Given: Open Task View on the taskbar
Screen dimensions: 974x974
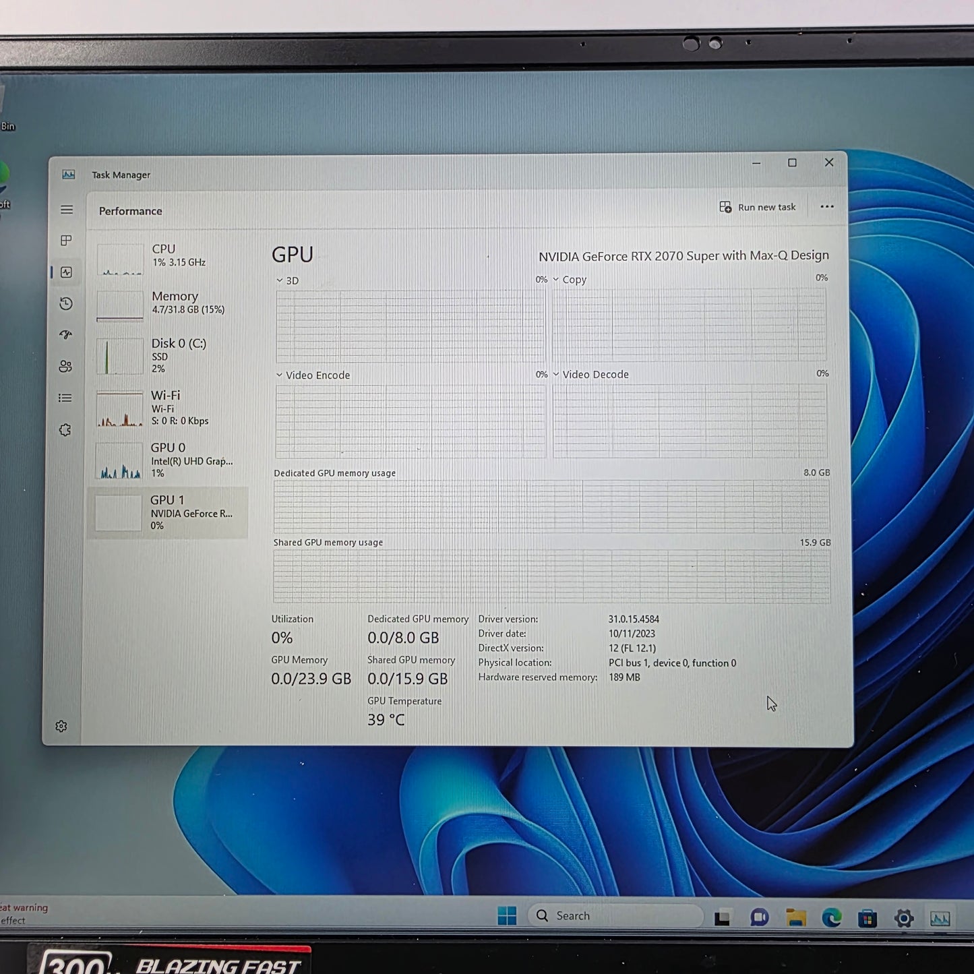Looking at the screenshot, I should [722, 917].
